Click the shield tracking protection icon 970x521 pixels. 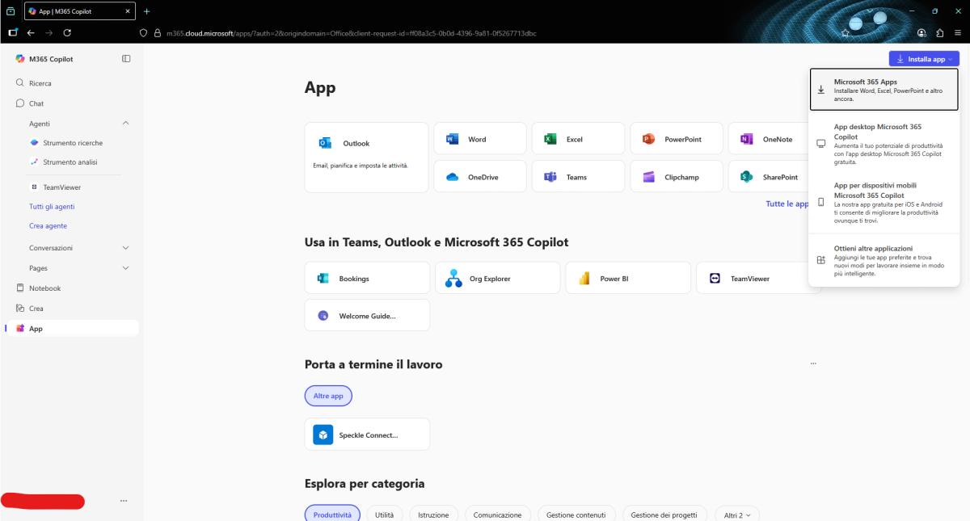click(x=144, y=33)
